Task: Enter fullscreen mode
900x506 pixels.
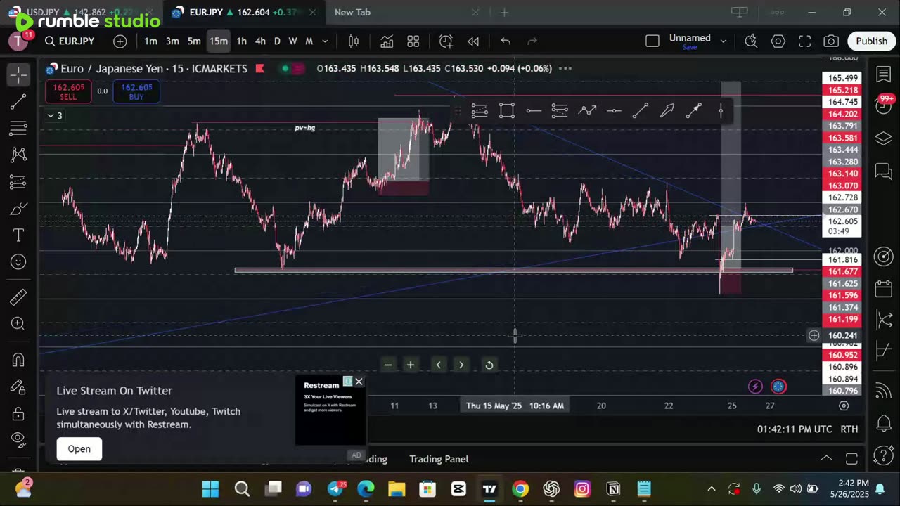Action: point(805,41)
